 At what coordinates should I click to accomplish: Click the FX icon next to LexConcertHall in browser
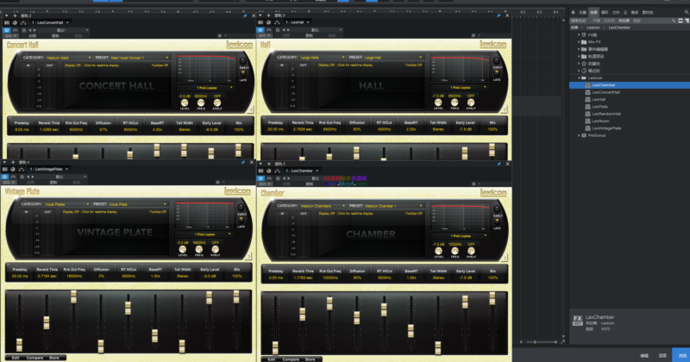tap(587, 92)
